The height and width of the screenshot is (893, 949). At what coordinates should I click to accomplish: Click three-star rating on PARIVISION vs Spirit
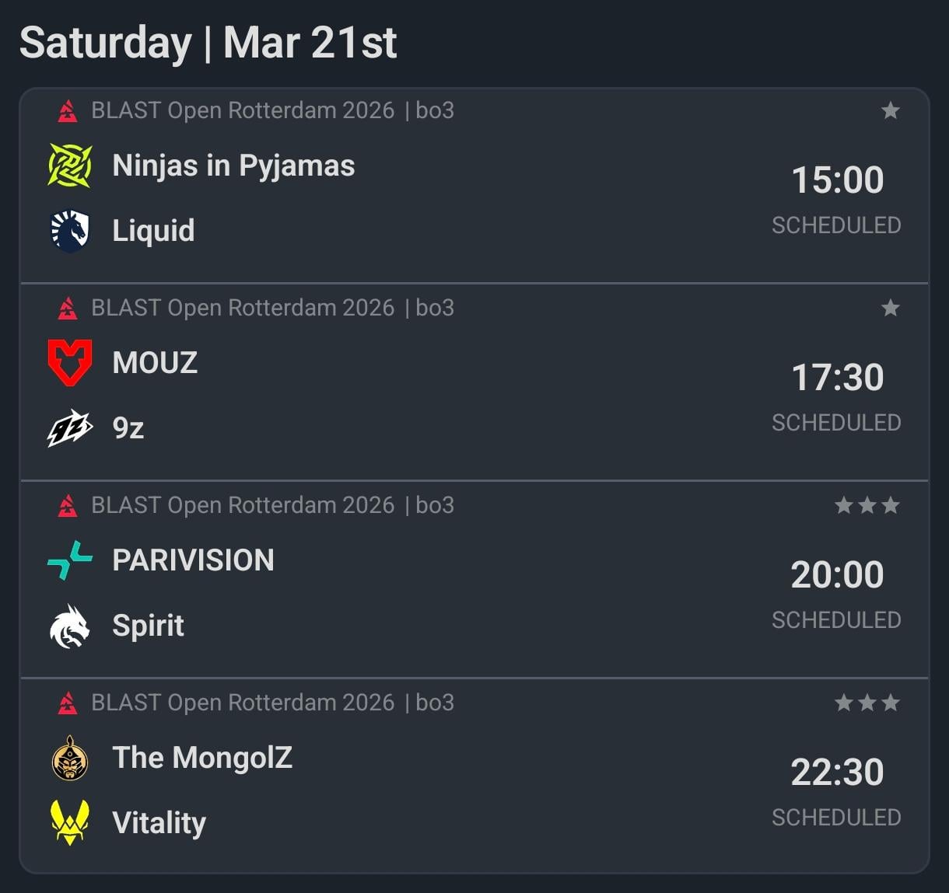[867, 506]
